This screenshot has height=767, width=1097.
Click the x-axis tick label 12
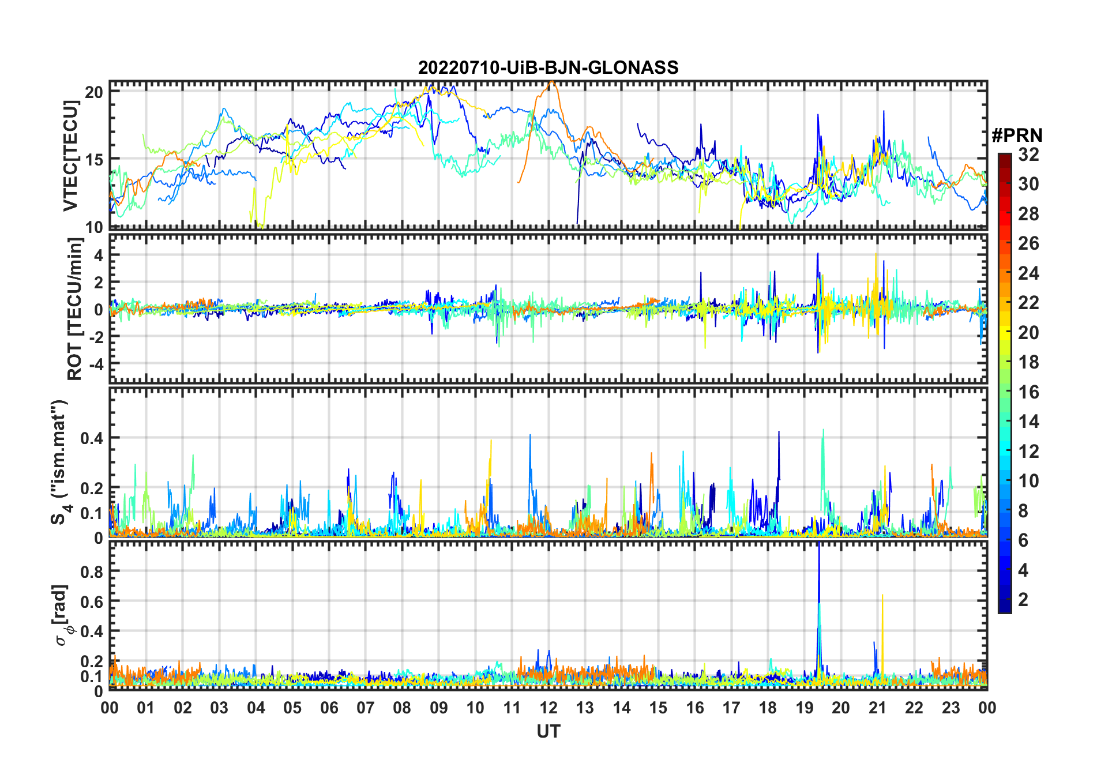[548, 708]
